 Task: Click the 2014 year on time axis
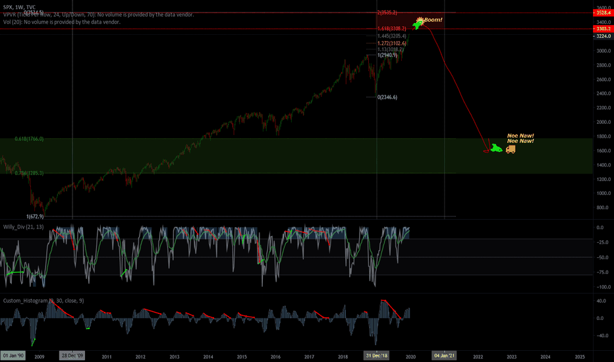(208, 357)
